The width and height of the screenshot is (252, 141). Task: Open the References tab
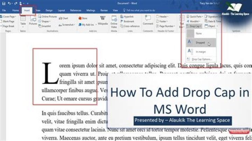(x=76, y=10)
